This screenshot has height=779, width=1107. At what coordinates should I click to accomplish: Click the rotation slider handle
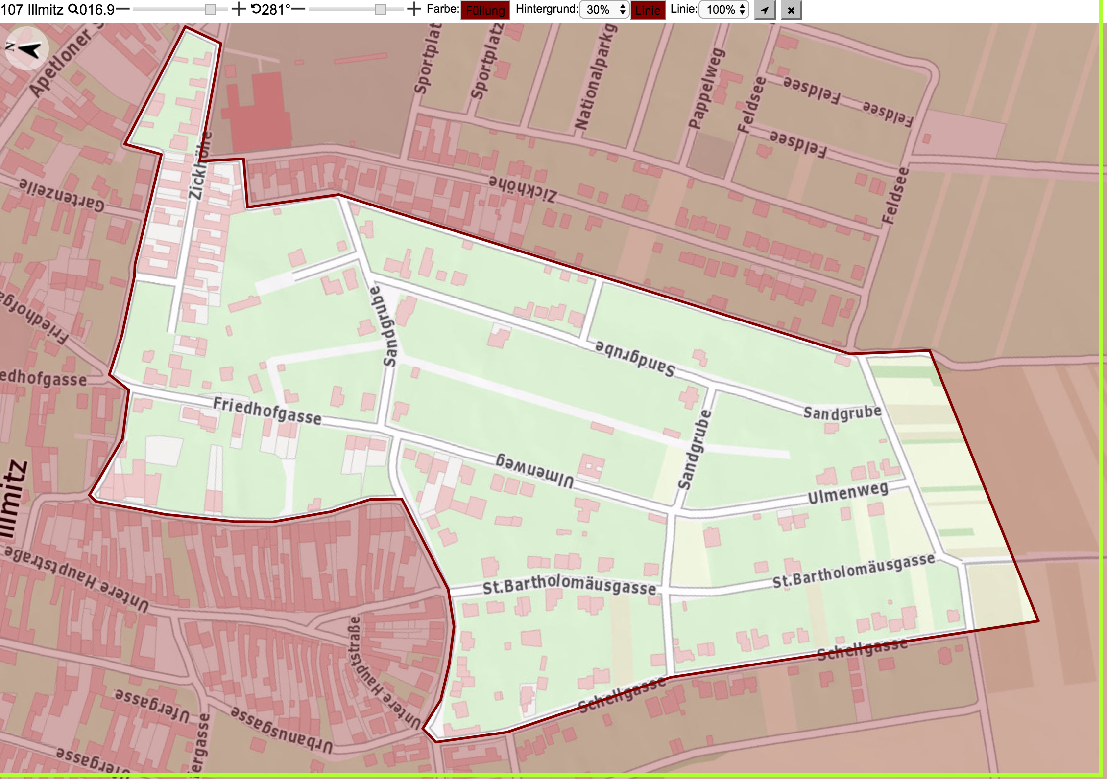click(381, 9)
